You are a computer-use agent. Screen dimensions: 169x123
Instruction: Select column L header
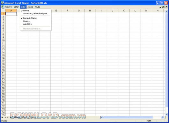[135, 11]
